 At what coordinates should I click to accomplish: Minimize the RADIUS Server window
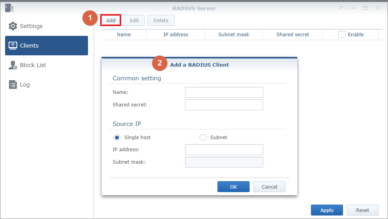[x=353, y=8]
